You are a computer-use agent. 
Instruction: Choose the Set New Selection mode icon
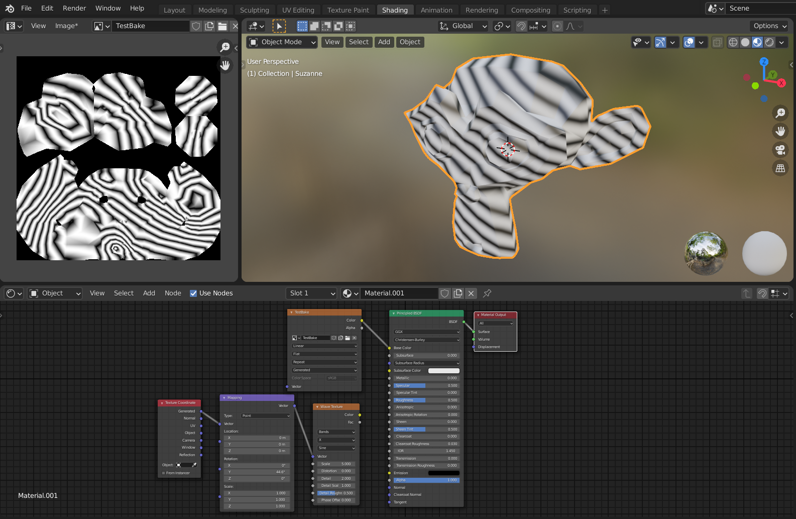click(x=302, y=26)
